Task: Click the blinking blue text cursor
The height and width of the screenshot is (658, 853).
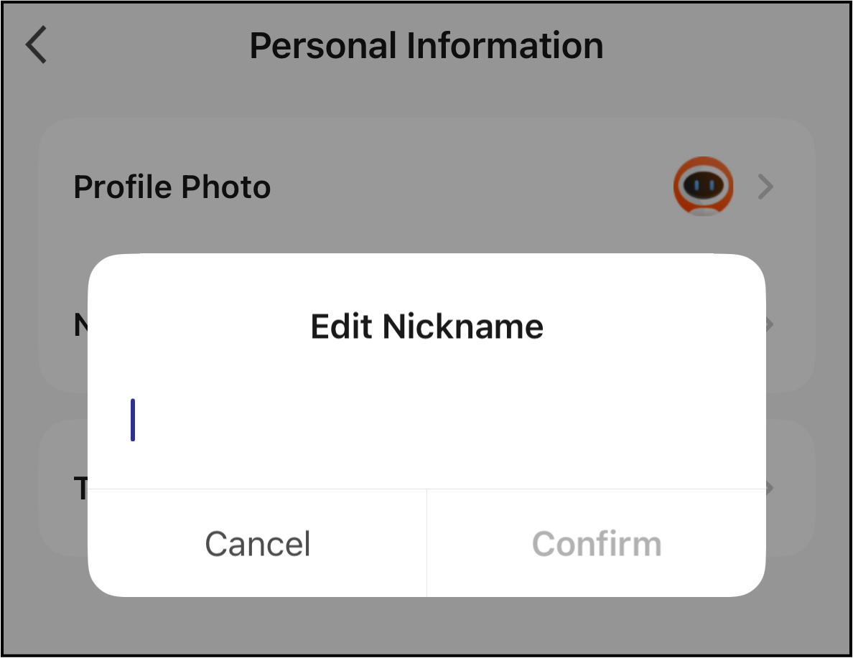Action: (x=133, y=420)
